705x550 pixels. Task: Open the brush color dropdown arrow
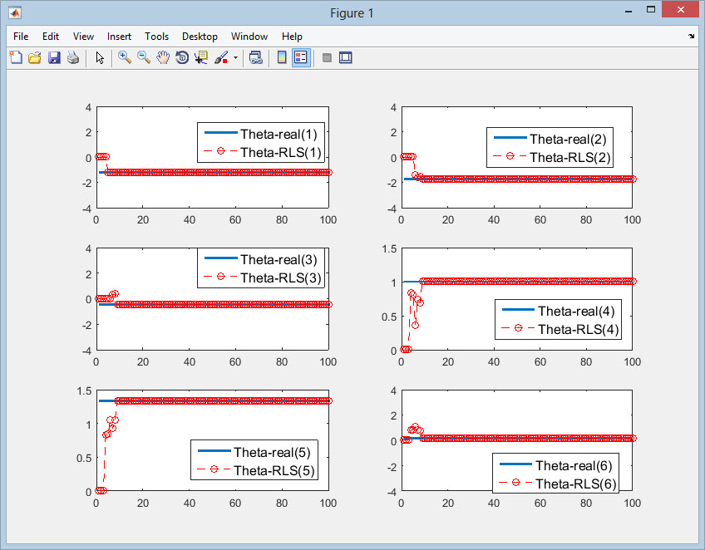(235, 57)
